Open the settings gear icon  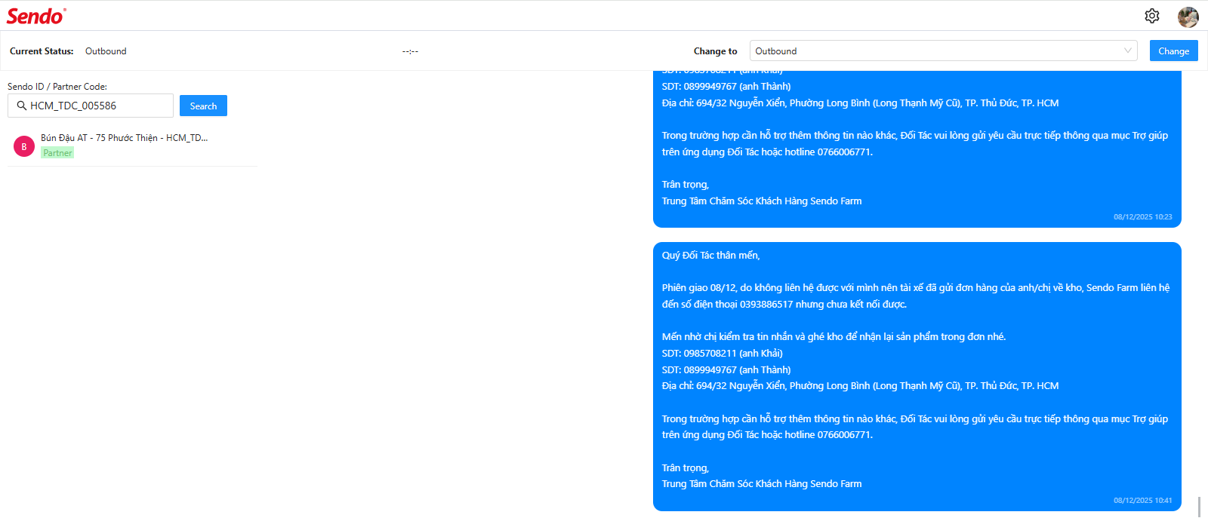[1151, 16]
